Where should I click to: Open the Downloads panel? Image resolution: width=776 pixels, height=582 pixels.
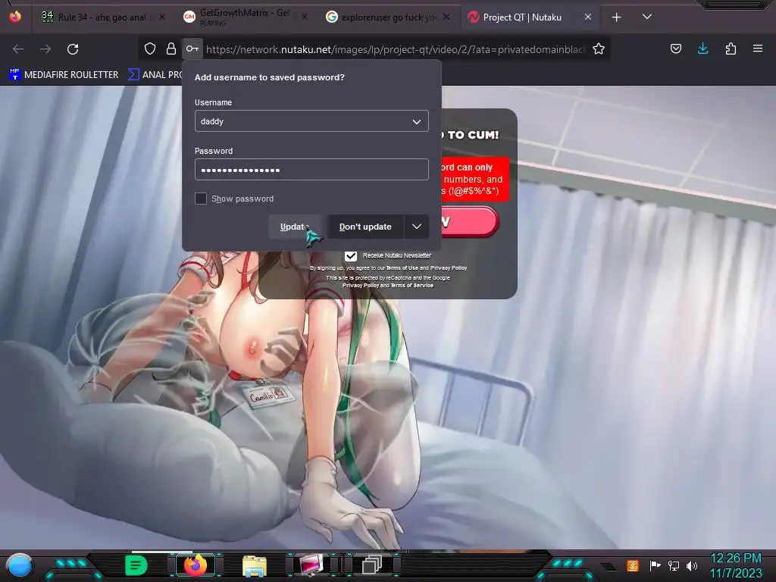(702, 48)
